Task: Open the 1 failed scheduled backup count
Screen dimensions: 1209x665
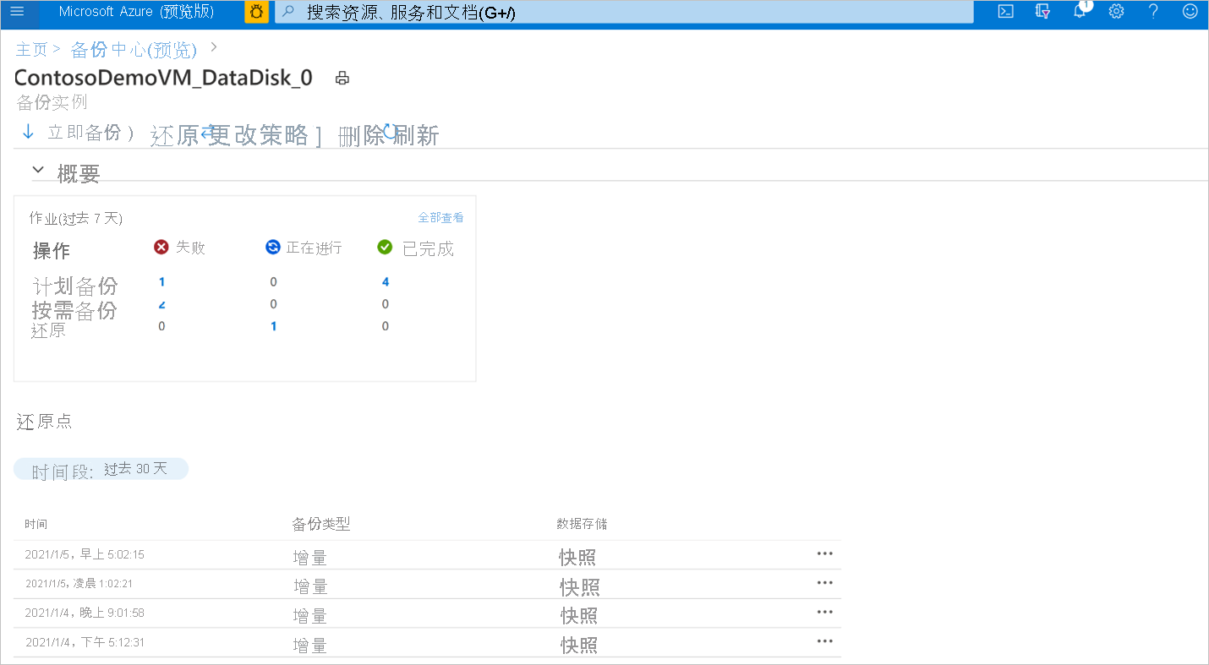Action: pos(161,282)
